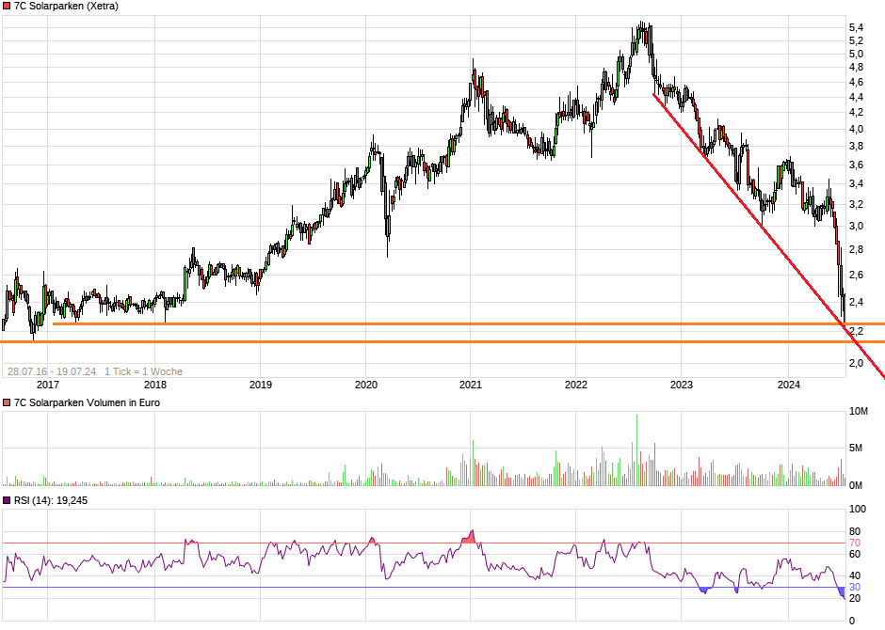This screenshot has height=630, width=885.
Task: Select the 2024 year marker
Action: (x=787, y=385)
